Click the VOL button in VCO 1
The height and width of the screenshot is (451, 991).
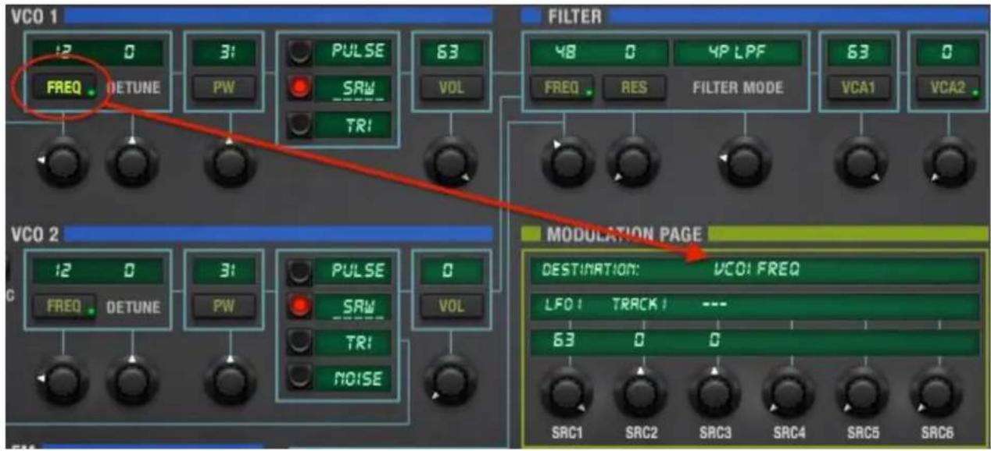point(451,87)
